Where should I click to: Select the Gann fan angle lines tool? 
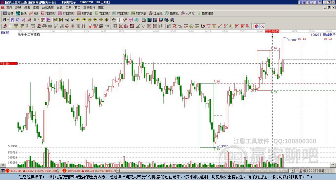coord(121,26)
